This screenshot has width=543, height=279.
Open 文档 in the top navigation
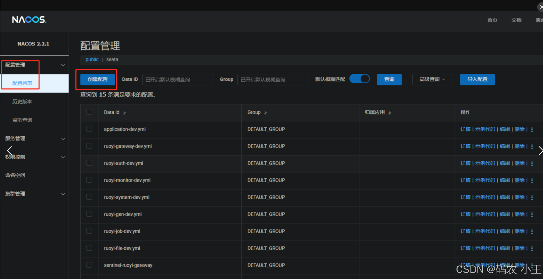pyautogui.click(x=516, y=20)
